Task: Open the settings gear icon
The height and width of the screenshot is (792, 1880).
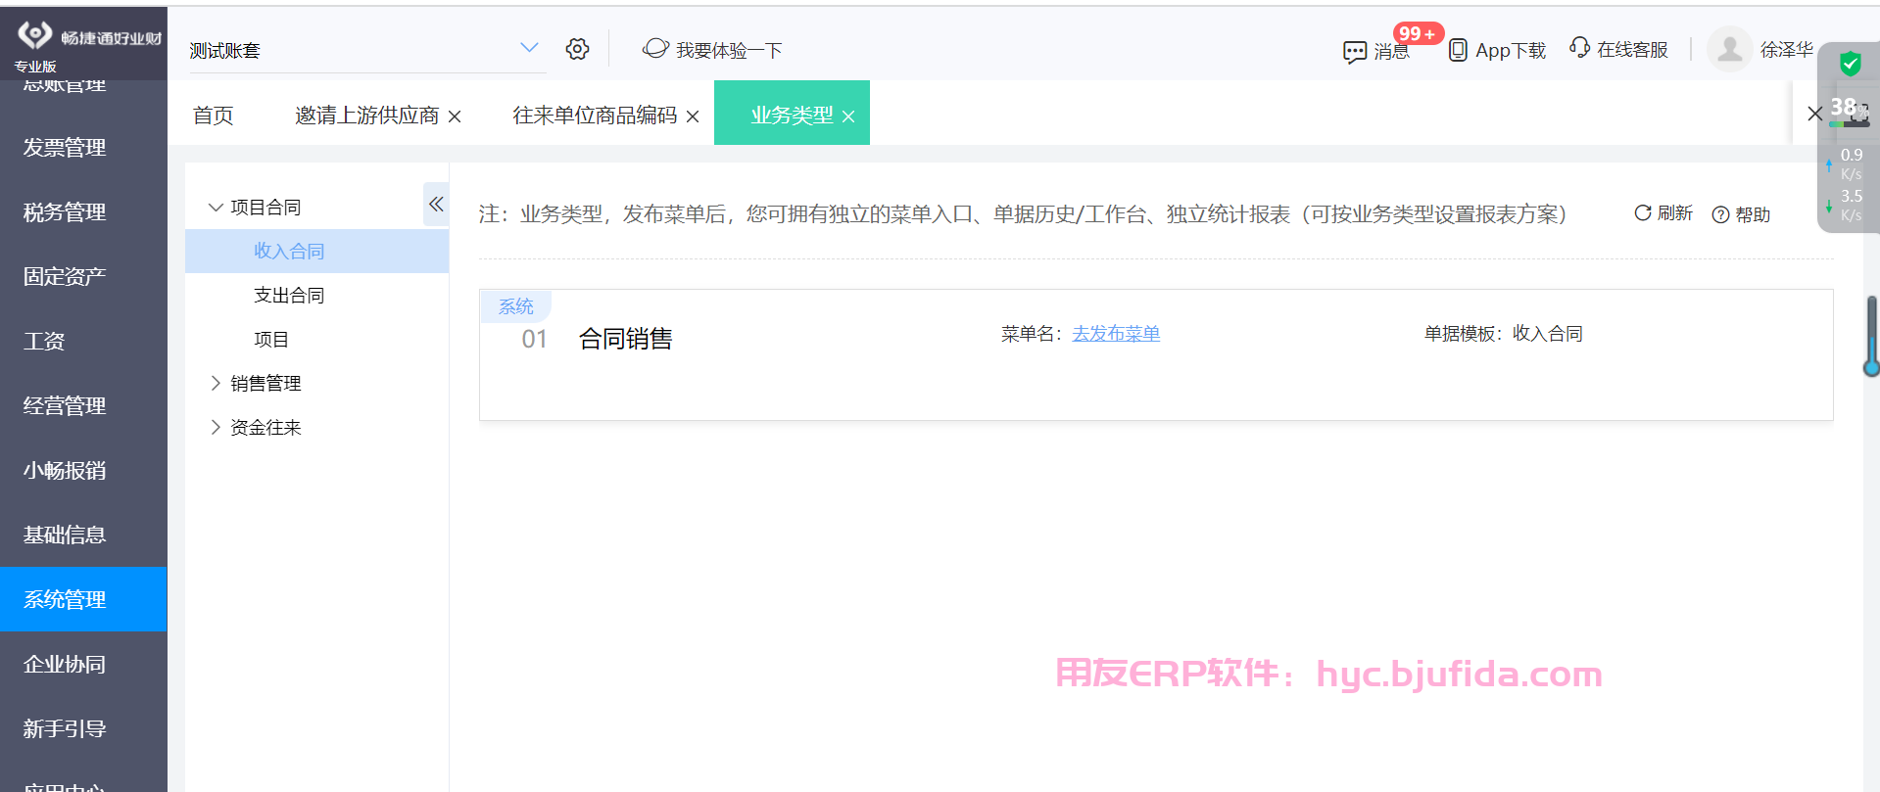Action: (x=577, y=49)
